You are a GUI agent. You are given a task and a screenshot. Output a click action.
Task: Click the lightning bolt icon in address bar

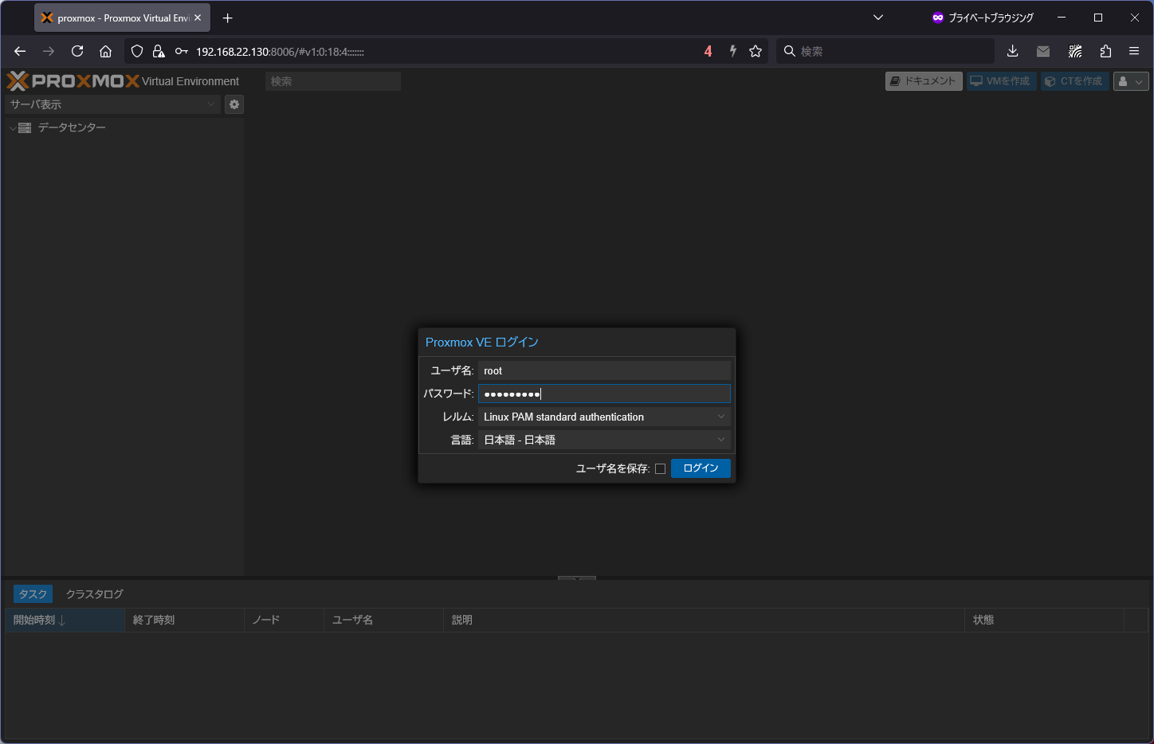point(732,51)
